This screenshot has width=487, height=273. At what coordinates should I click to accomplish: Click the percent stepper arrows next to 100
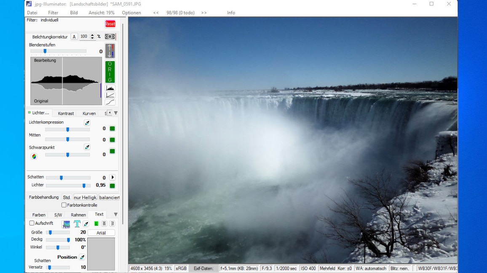92,37
